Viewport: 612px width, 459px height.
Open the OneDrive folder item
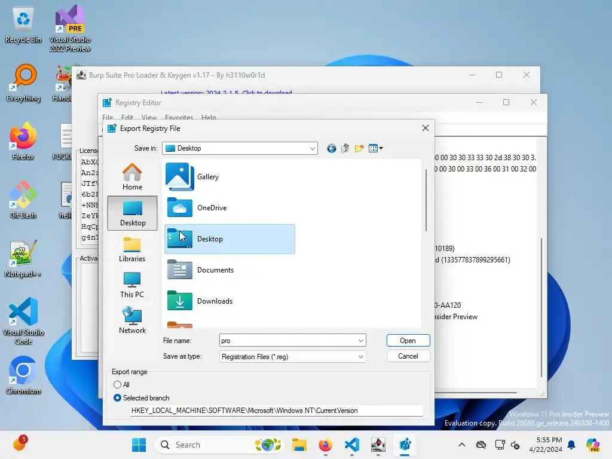point(229,207)
